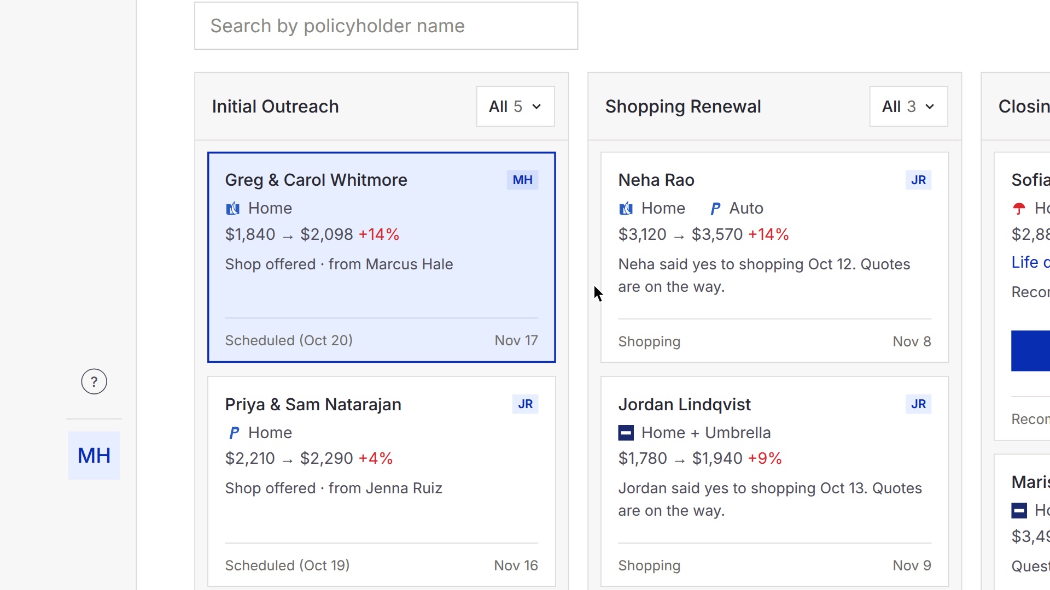Open Neha Rao card title

coord(656,180)
